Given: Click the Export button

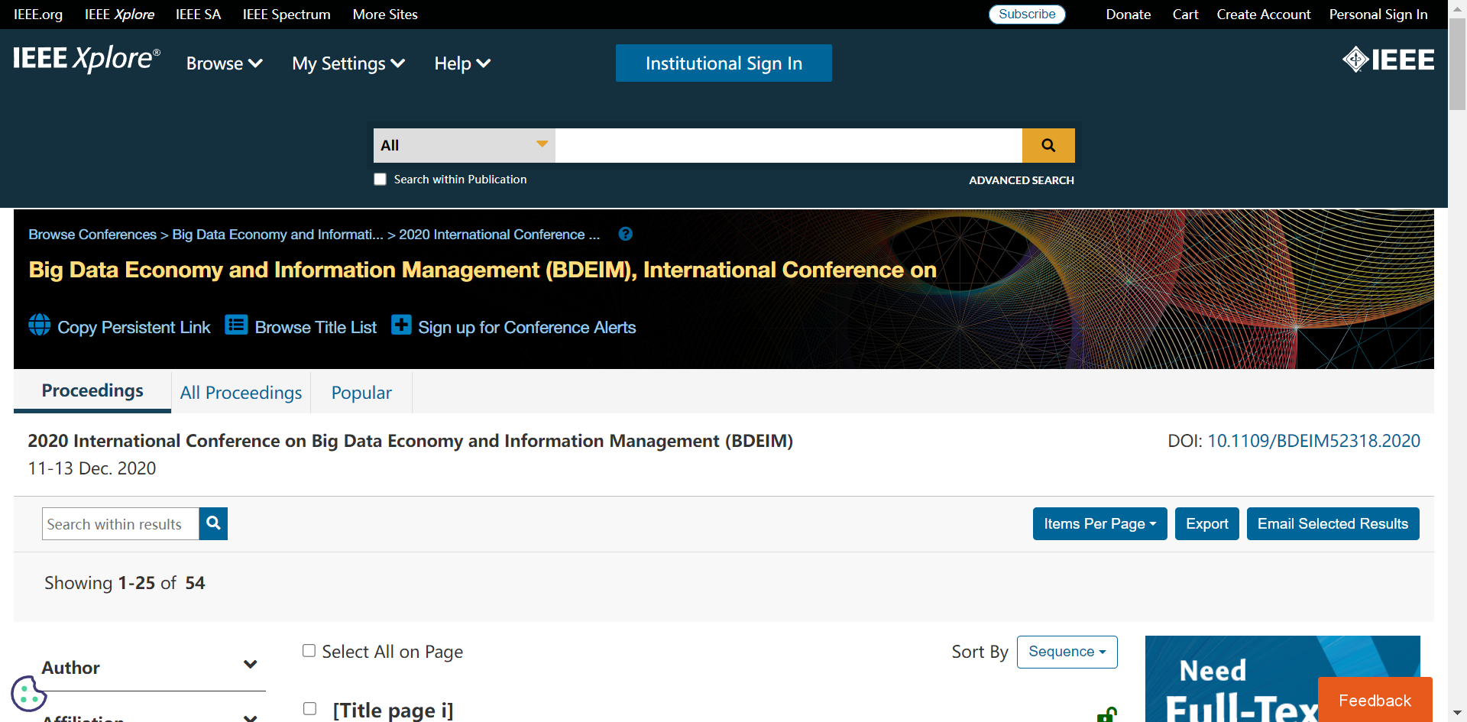Looking at the screenshot, I should [x=1206, y=524].
